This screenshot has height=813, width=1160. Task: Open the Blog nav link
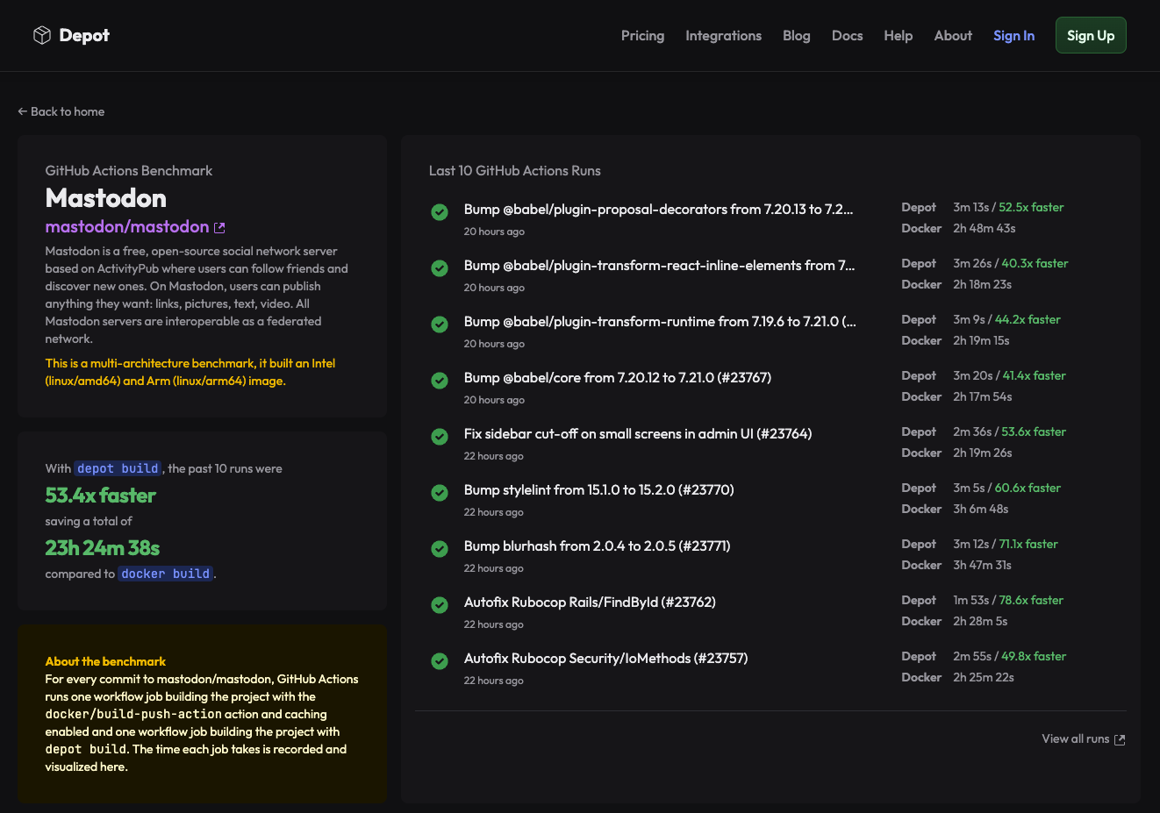pyautogui.click(x=796, y=36)
